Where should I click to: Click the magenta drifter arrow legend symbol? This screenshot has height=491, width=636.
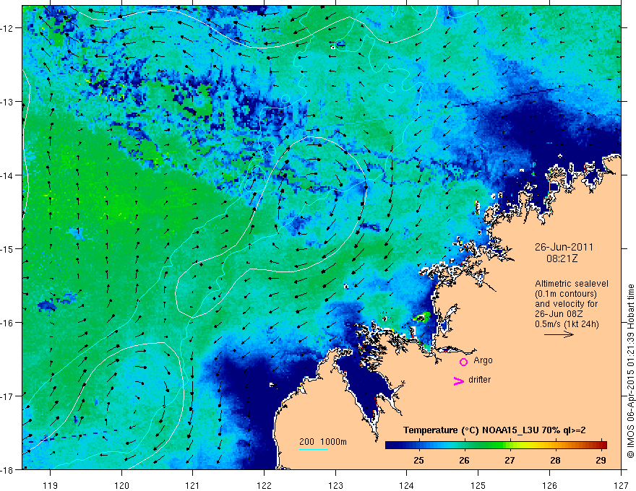pyautogui.click(x=458, y=381)
